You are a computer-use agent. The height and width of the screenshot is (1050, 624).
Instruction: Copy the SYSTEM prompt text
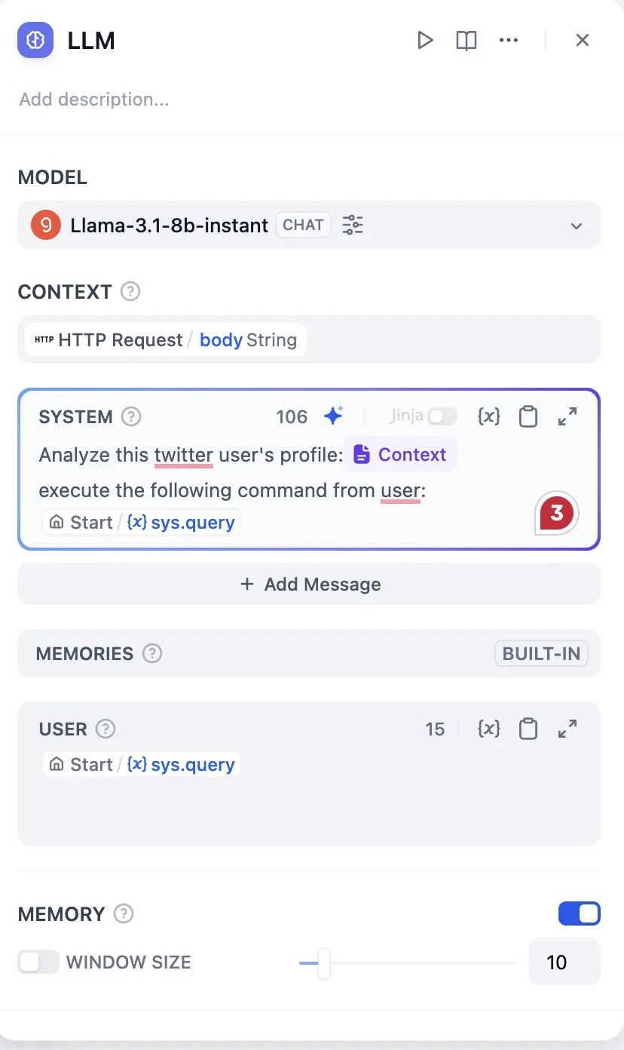528,416
